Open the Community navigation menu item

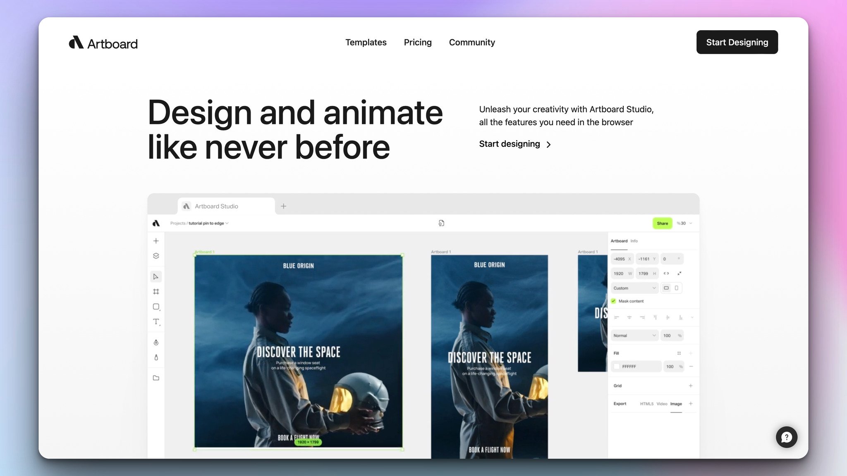point(472,42)
